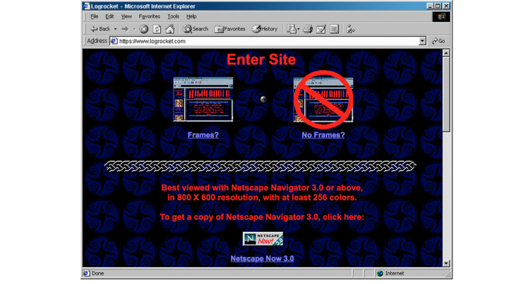Open the Tools menu
The height and width of the screenshot is (284, 506).
[173, 16]
